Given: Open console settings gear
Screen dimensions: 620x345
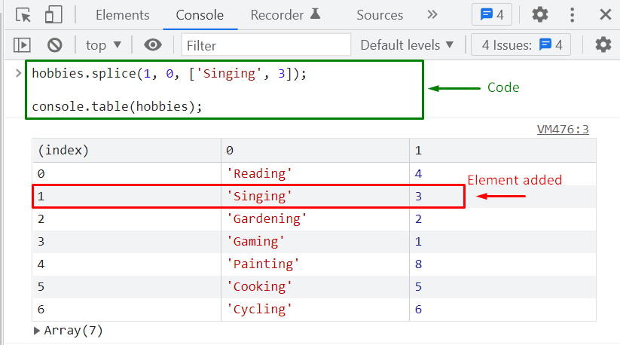Looking at the screenshot, I should pos(603,45).
